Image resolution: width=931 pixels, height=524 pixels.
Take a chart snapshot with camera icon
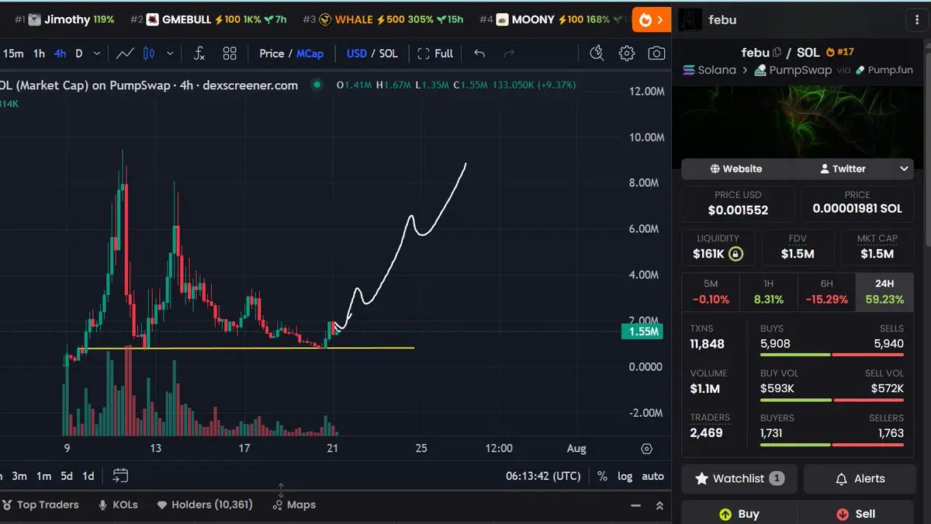click(x=656, y=54)
